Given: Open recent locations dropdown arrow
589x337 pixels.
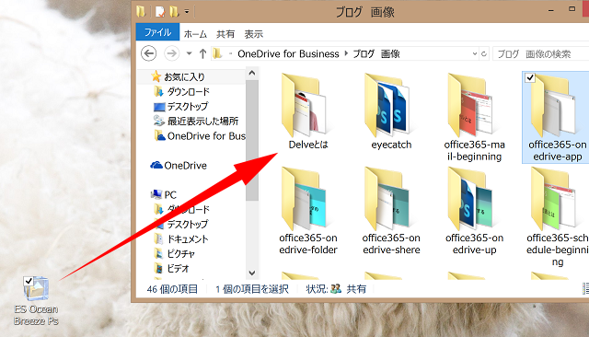Looking at the screenshot, I should coord(190,53).
